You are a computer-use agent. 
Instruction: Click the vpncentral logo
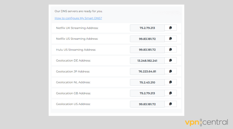tap(206, 122)
